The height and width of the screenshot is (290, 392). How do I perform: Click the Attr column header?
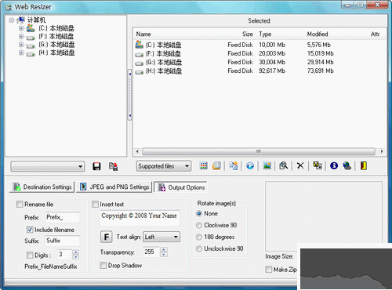375,34
